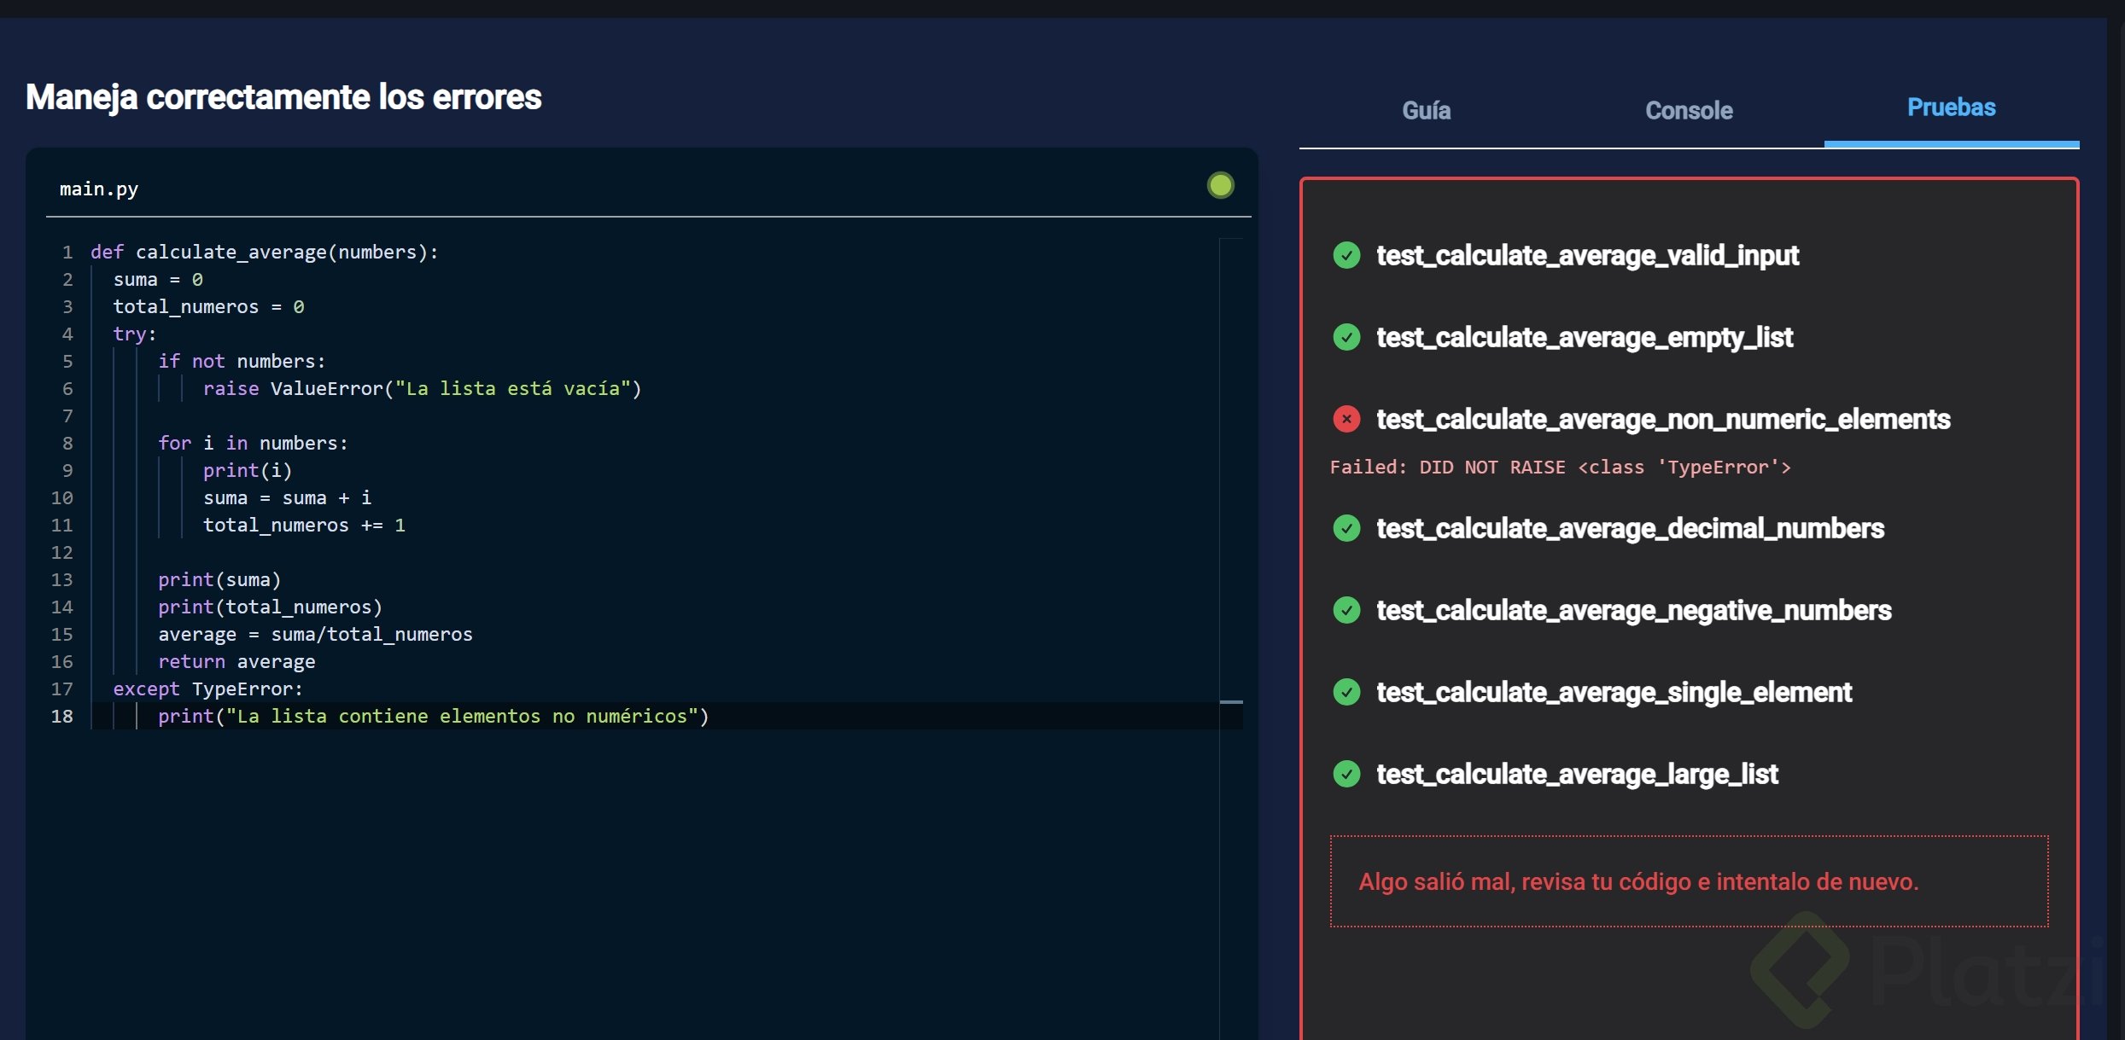Click green check icon for single_element test

(1346, 692)
